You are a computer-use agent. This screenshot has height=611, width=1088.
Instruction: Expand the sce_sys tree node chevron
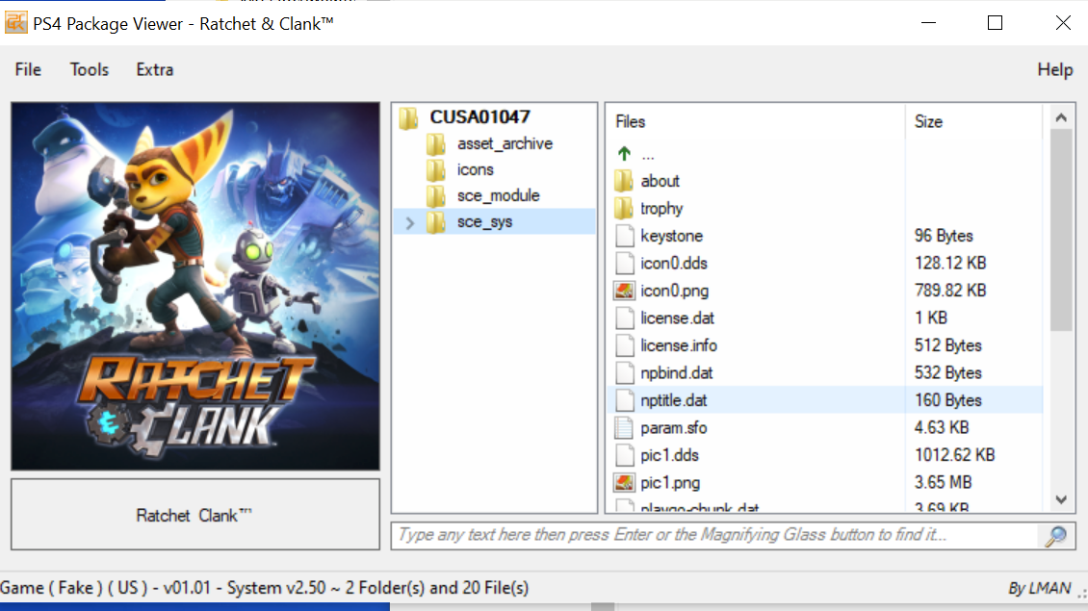(410, 222)
